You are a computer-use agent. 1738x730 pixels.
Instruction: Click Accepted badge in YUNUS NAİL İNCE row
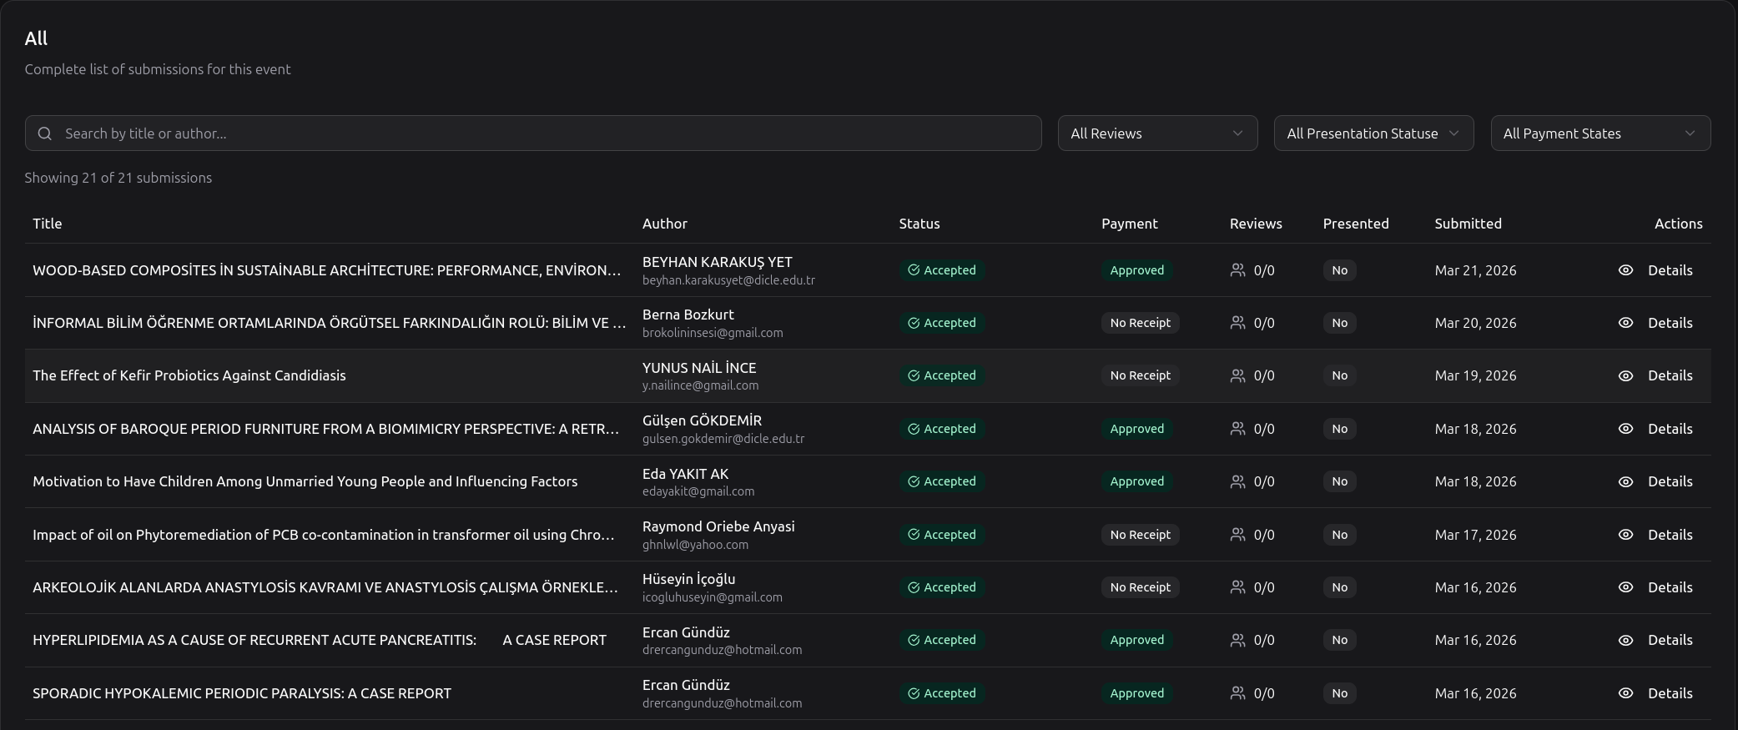[942, 375]
